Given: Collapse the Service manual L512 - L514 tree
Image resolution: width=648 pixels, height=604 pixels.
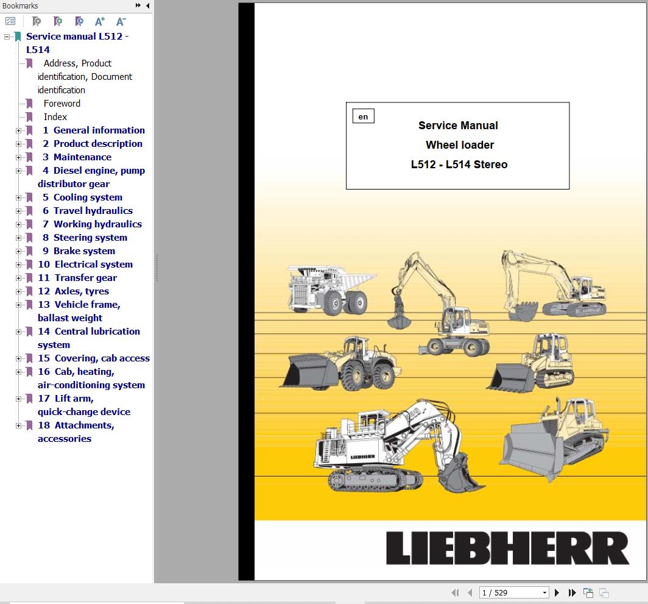Looking at the screenshot, I should (x=7, y=37).
